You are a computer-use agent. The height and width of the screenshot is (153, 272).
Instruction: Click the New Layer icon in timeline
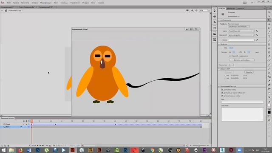(2, 145)
